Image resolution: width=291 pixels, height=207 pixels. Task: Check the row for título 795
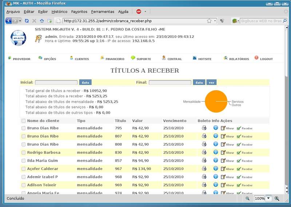23,128
